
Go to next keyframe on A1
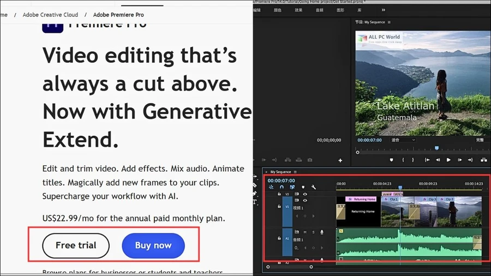(321, 248)
